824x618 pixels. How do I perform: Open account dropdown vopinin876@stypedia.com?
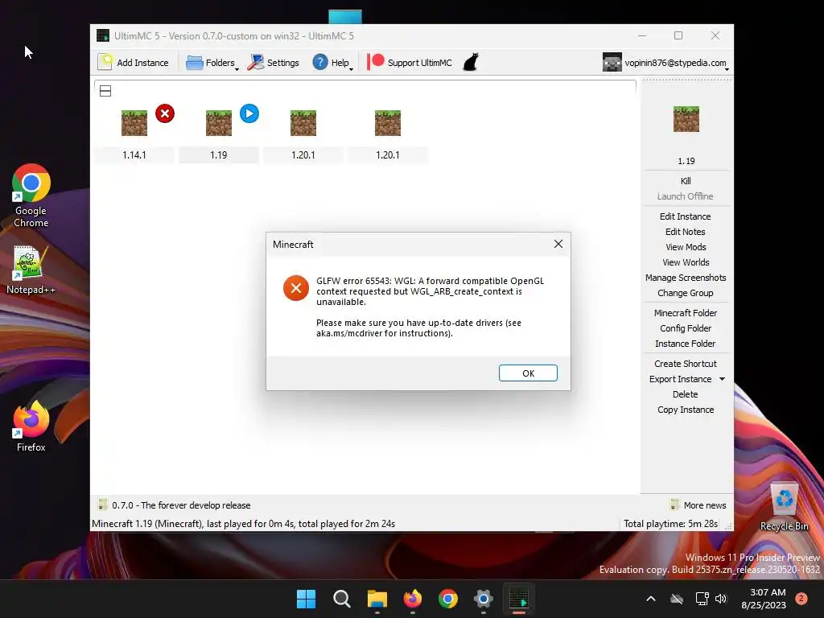pos(665,63)
